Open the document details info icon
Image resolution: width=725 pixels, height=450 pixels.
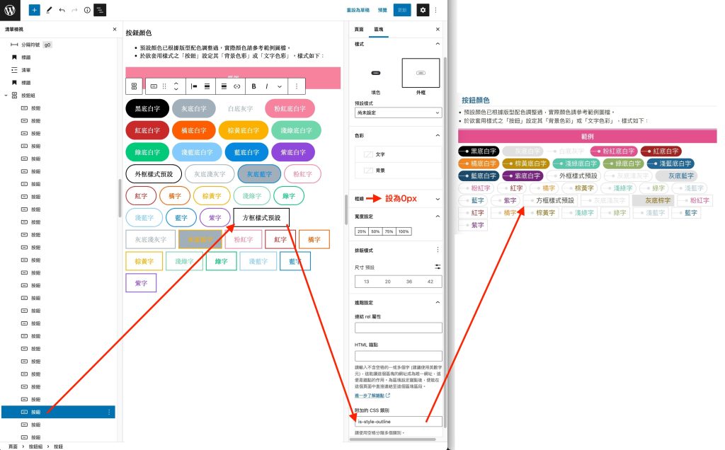click(86, 10)
